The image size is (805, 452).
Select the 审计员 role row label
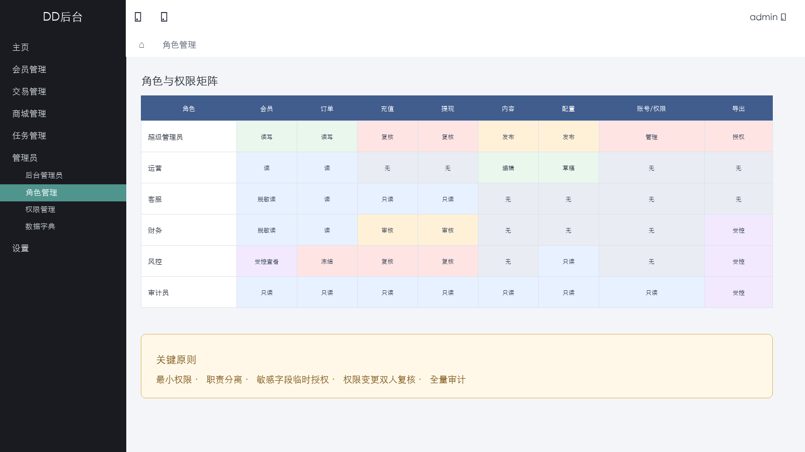[x=189, y=292]
